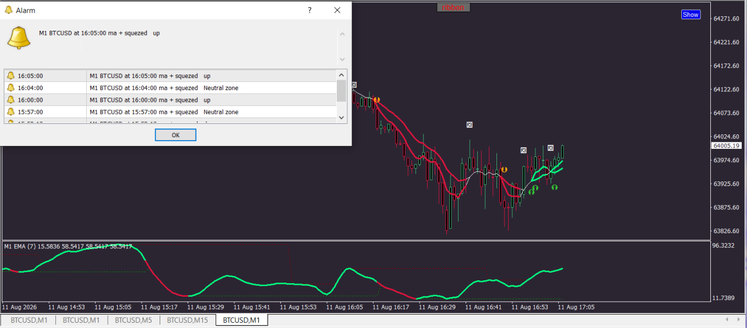Select the 16:04:00 time cell in the alarm list
Screen dimensions: 747x328
pos(45,88)
